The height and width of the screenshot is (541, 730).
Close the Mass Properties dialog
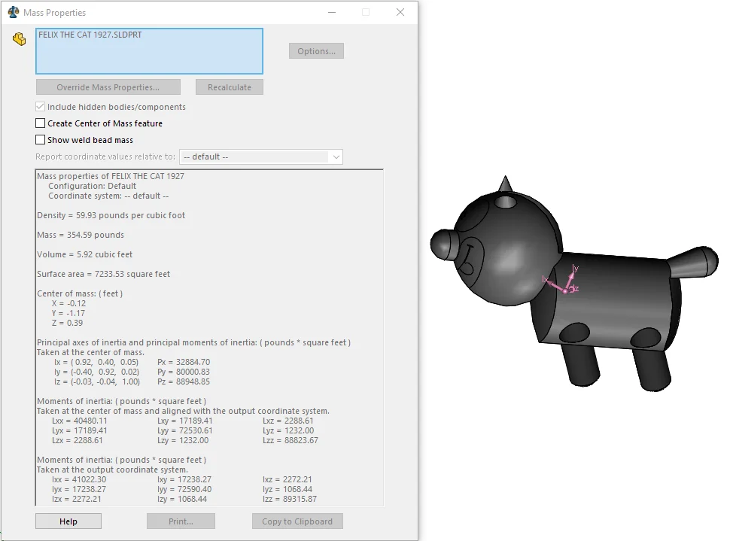pos(400,12)
